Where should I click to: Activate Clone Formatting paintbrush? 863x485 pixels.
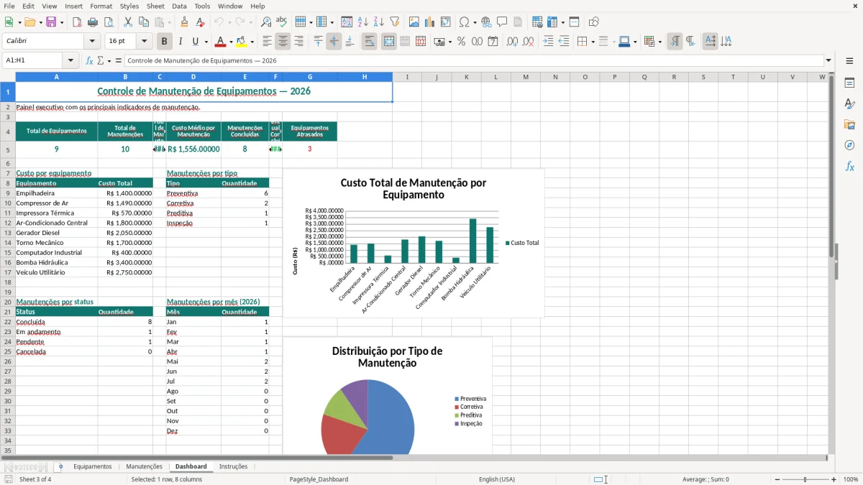click(185, 22)
